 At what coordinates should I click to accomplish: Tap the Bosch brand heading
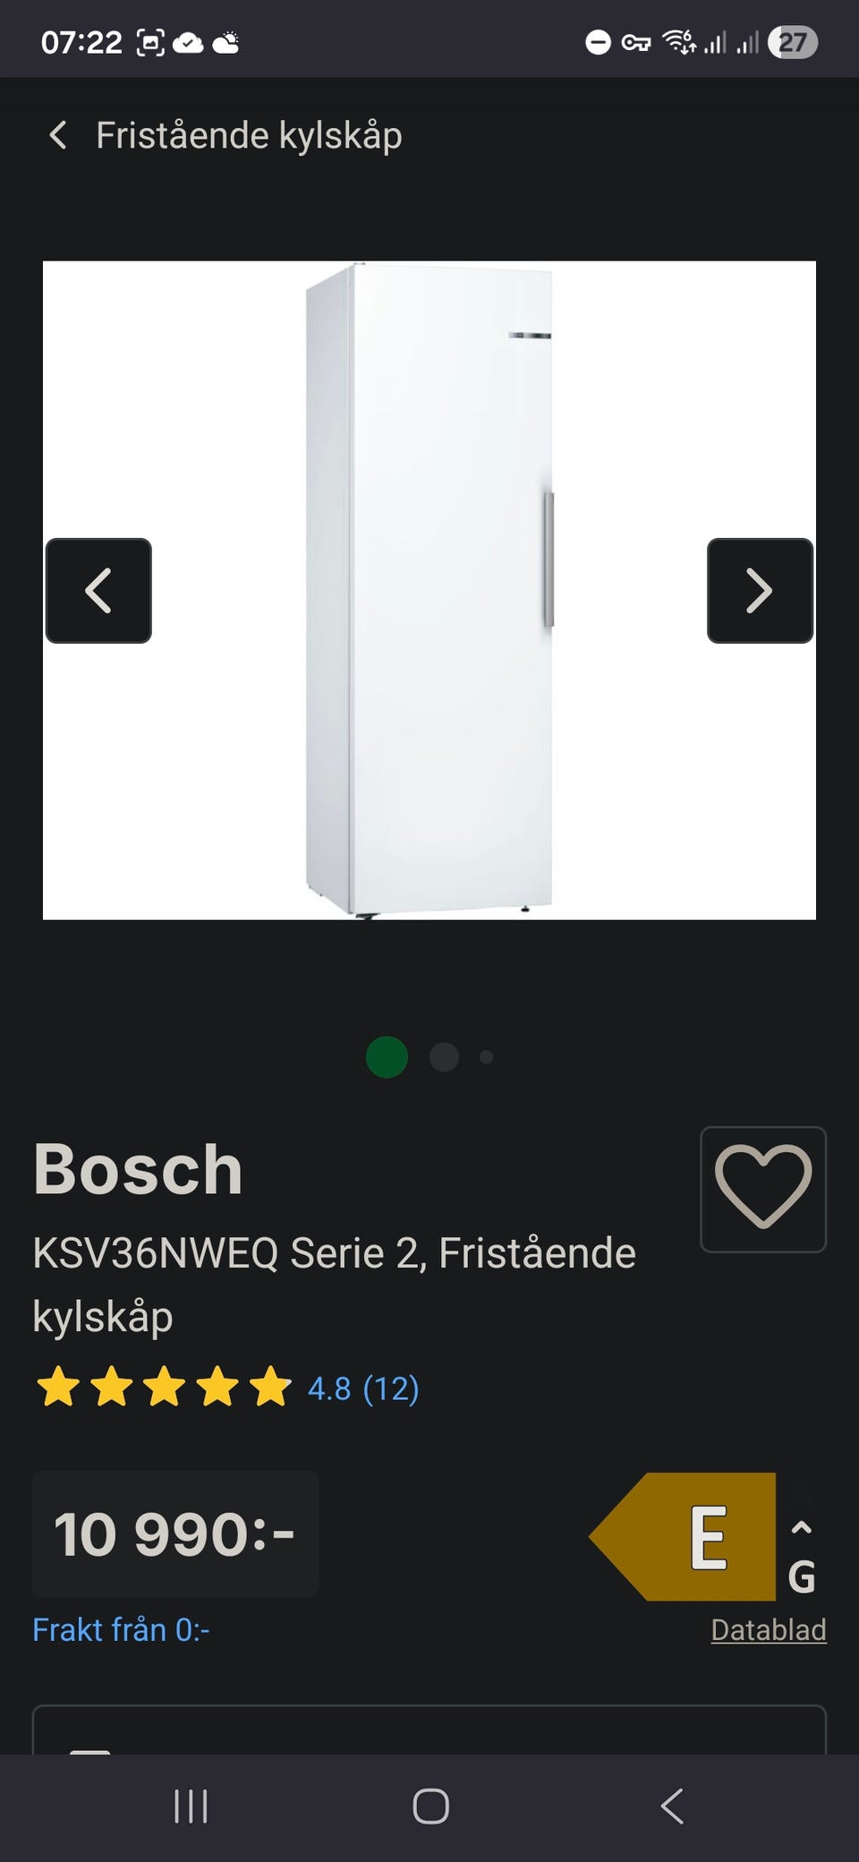coord(138,1169)
